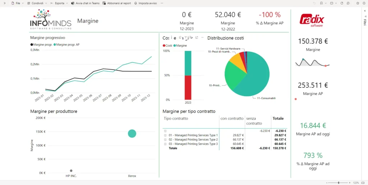Screen dimensions: 368x185
Task: Click the con contratto column header
Action: (x=232, y=119)
